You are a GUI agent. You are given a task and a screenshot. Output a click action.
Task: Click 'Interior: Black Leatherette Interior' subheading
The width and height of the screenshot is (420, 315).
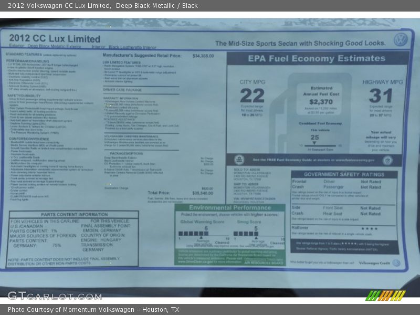coord(124,47)
